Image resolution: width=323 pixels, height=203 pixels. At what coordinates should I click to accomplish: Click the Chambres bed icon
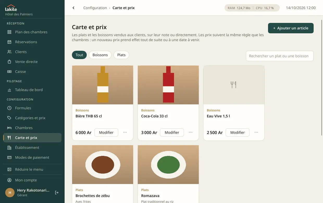[x=9, y=128]
